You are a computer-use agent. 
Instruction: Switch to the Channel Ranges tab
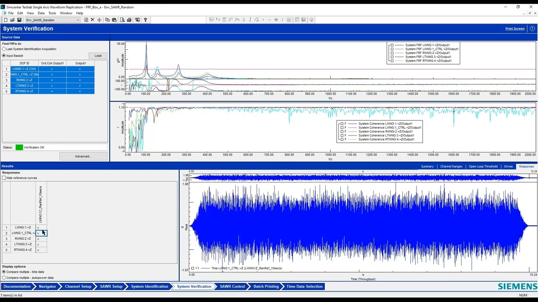[451, 167]
